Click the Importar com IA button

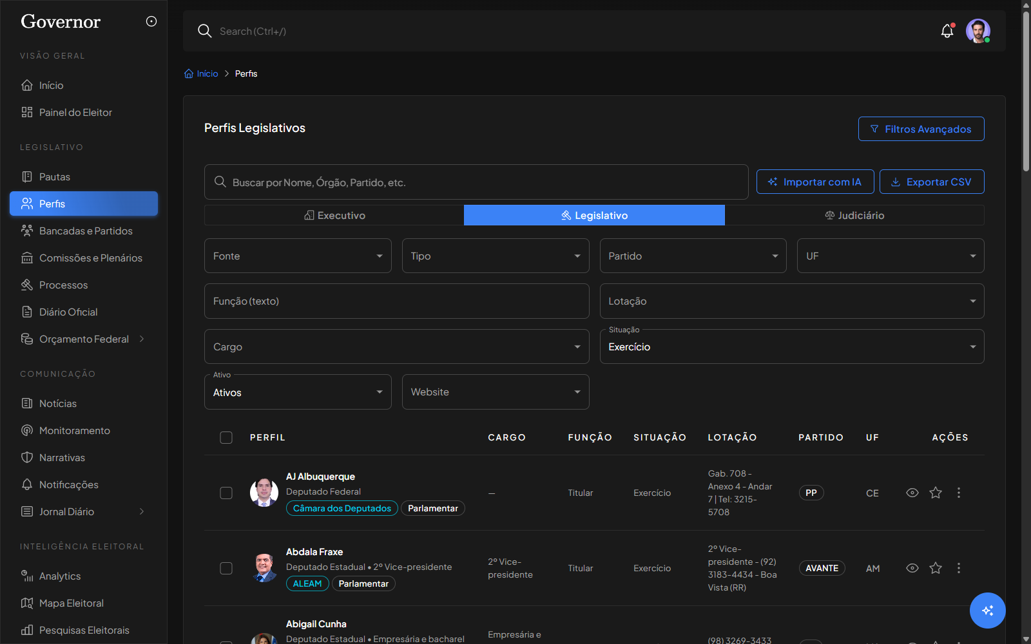click(815, 182)
